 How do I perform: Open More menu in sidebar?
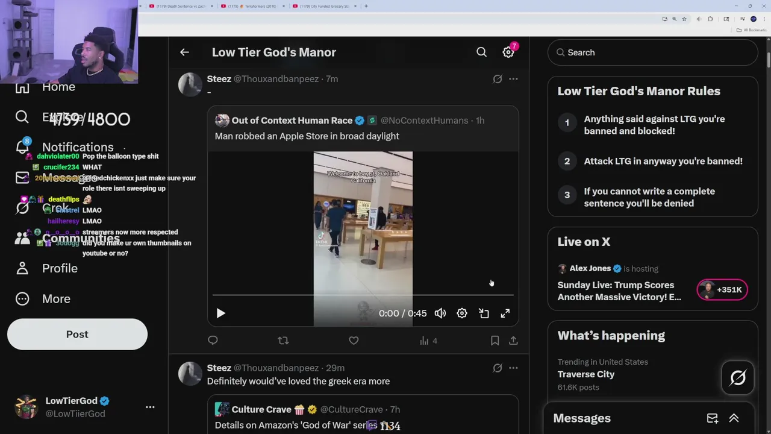pos(56,299)
